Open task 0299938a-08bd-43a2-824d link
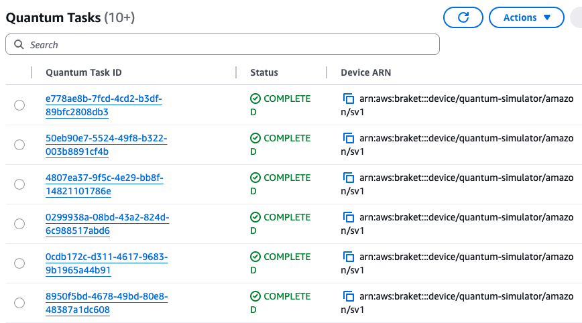This screenshot has width=582, height=323. click(107, 224)
